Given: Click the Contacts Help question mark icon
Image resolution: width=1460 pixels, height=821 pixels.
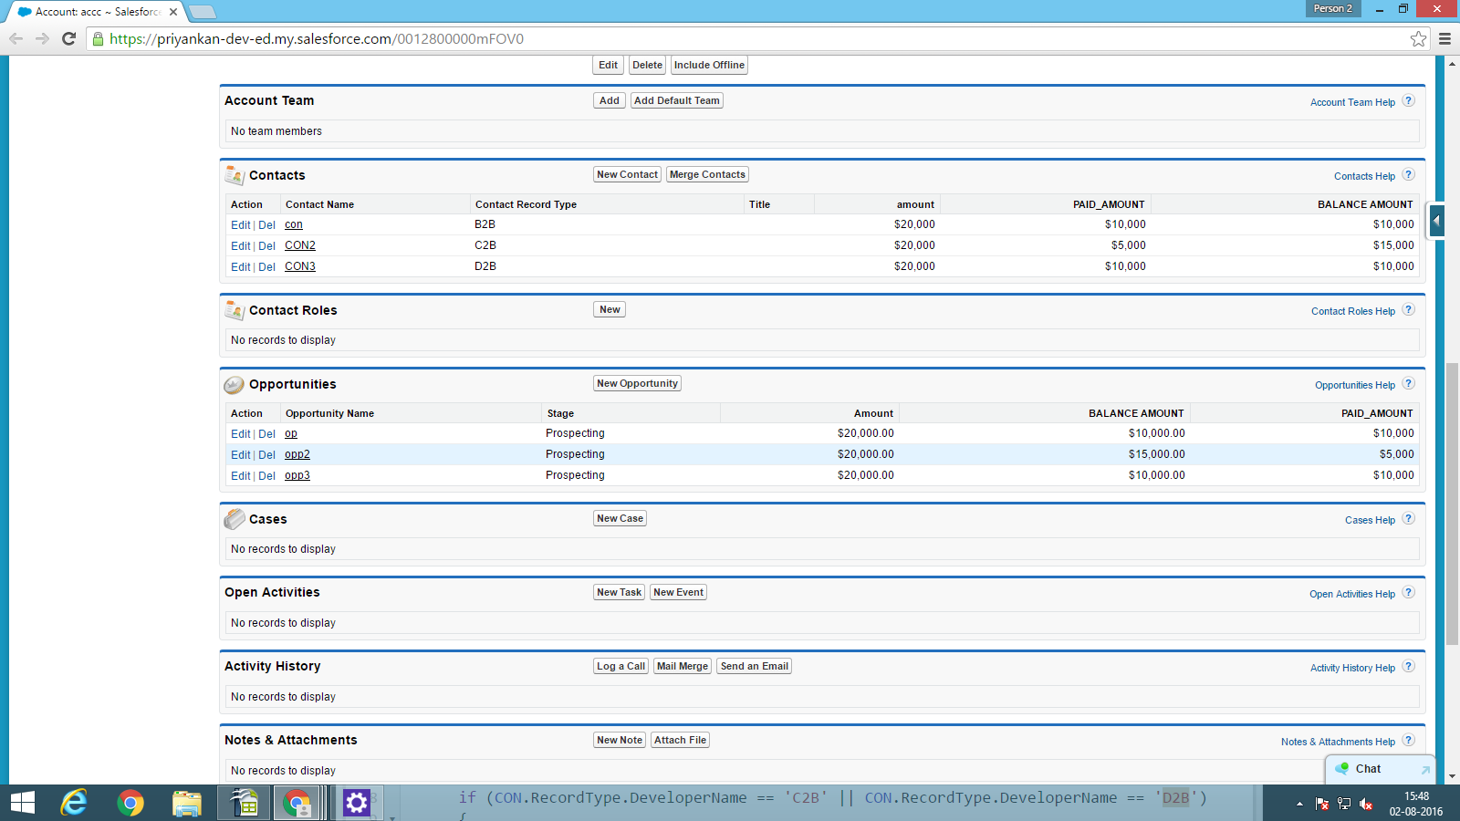Looking at the screenshot, I should click(1408, 175).
